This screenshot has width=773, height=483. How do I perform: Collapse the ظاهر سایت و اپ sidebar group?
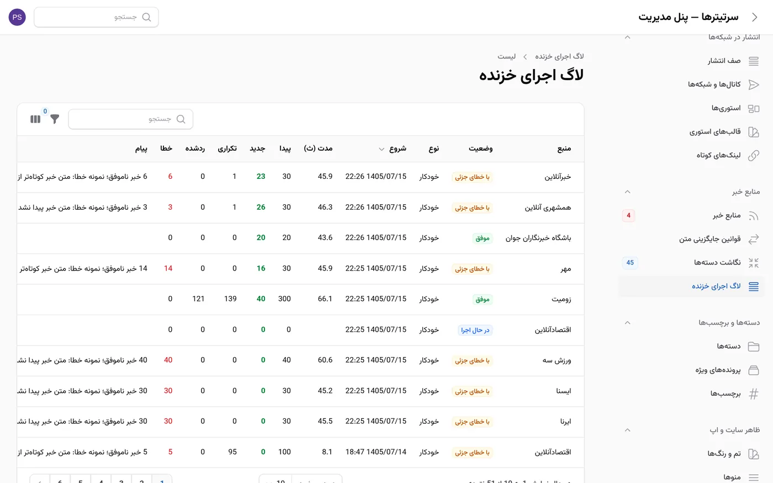pos(627,430)
